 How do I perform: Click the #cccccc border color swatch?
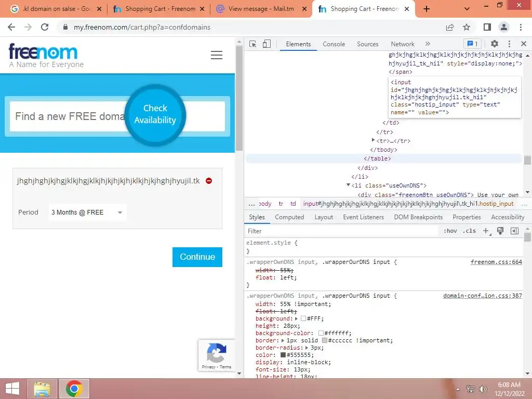(x=324, y=340)
